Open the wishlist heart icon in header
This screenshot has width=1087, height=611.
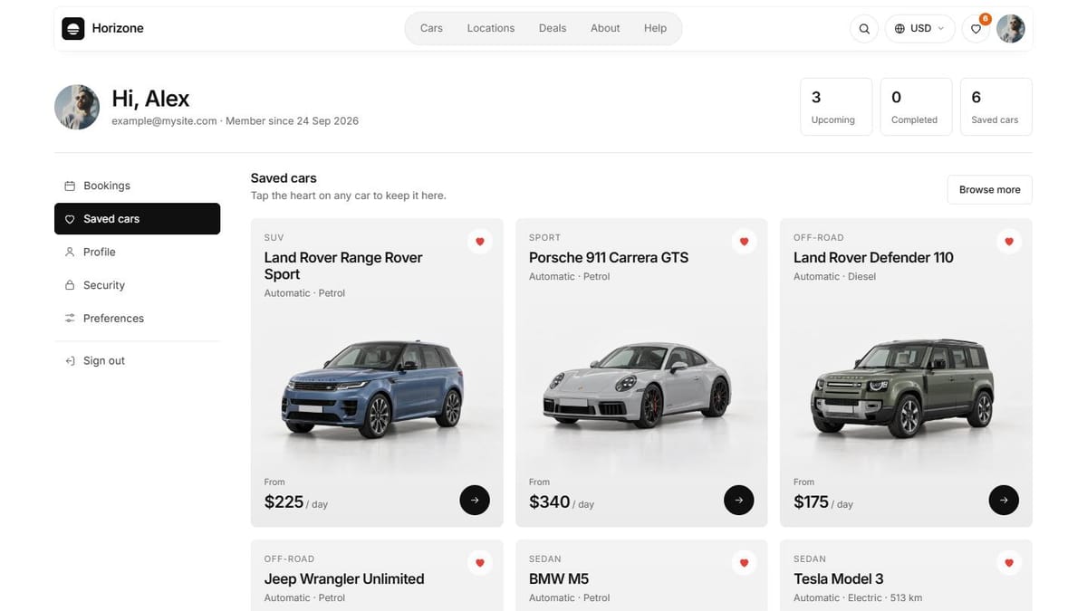click(x=976, y=29)
